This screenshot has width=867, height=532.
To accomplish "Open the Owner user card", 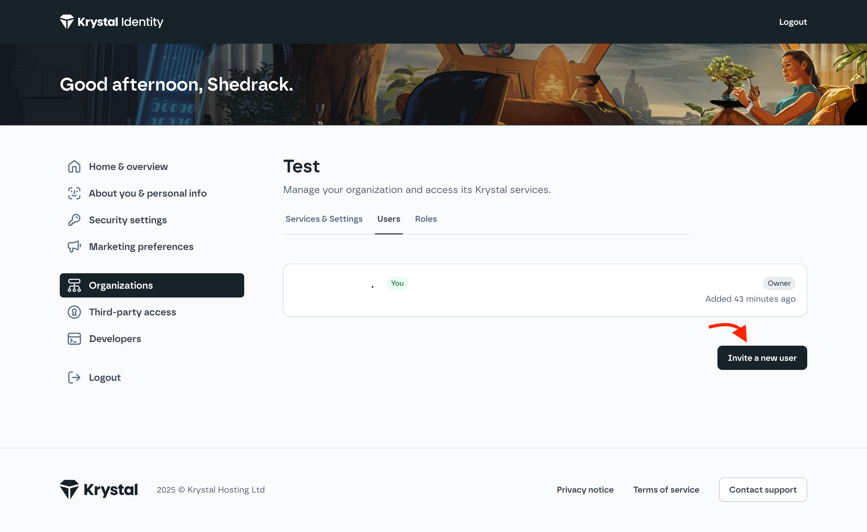I will coord(545,290).
